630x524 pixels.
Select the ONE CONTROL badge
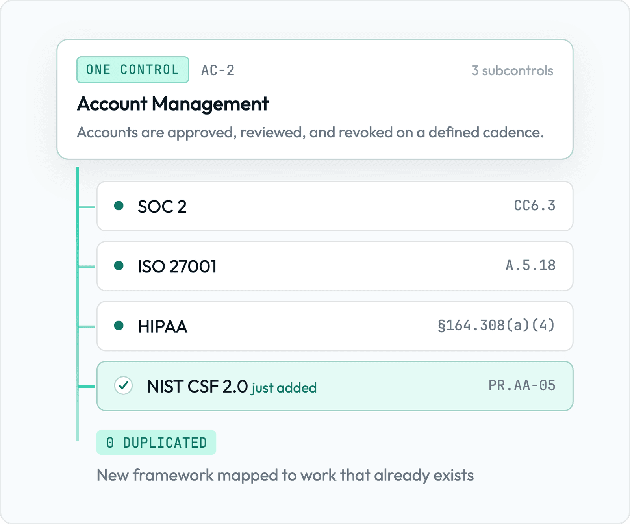coord(133,70)
